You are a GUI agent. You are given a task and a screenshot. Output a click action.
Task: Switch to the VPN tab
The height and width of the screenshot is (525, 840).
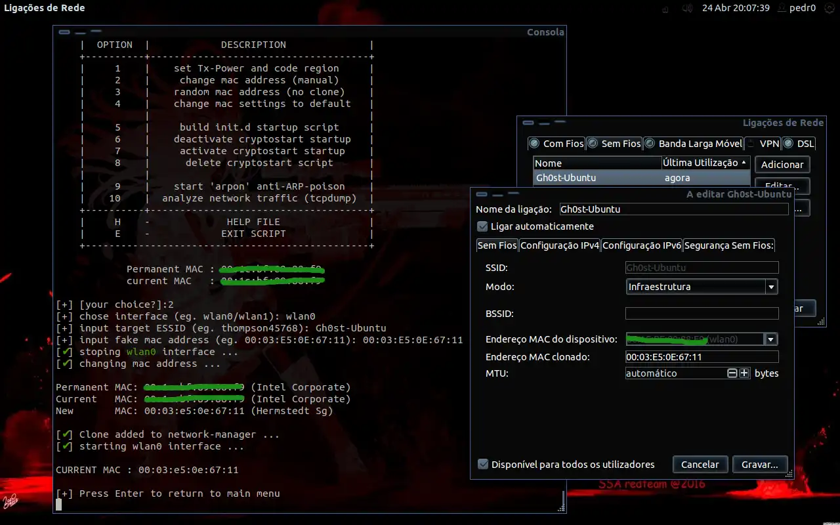(x=762, y=143)
